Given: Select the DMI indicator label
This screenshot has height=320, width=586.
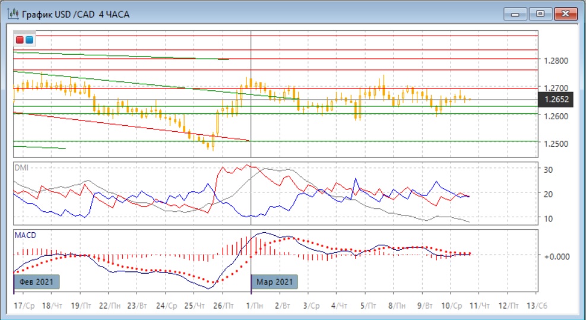Looking at the screenshot, I should tap(20, 167).
